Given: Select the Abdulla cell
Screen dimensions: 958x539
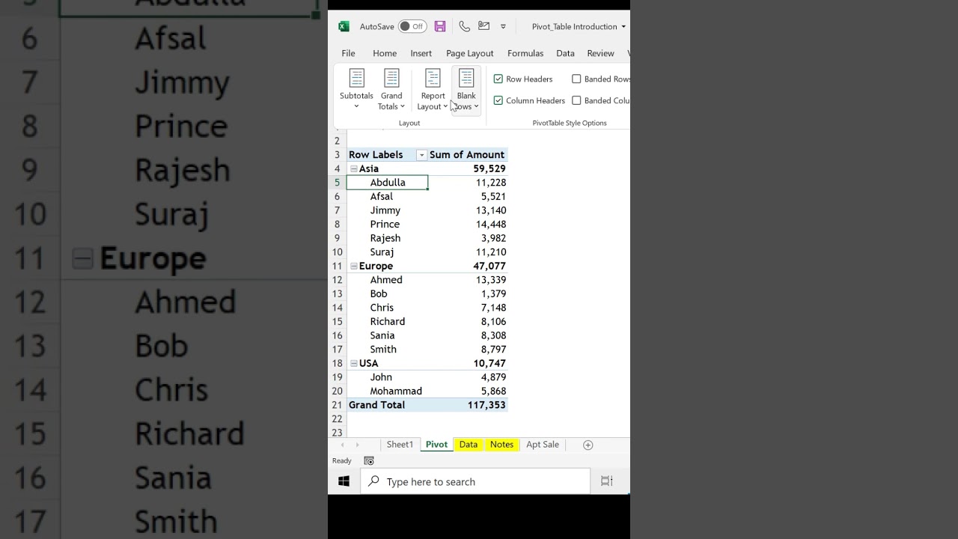Looking at the screenshot, I should pyautogui.click(x=387, y=183).
